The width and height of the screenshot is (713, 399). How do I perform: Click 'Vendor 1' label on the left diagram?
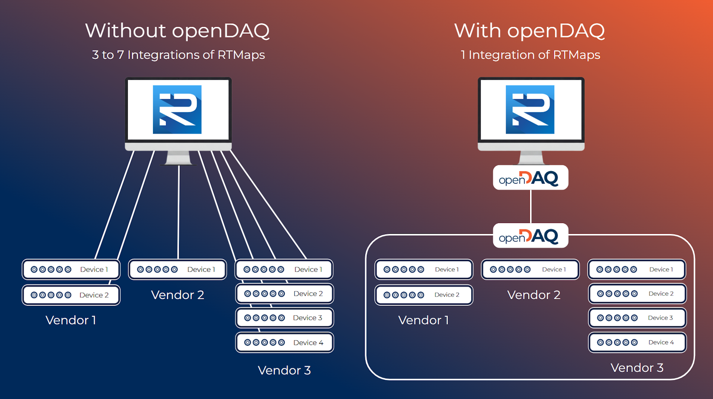click(71, 320)
